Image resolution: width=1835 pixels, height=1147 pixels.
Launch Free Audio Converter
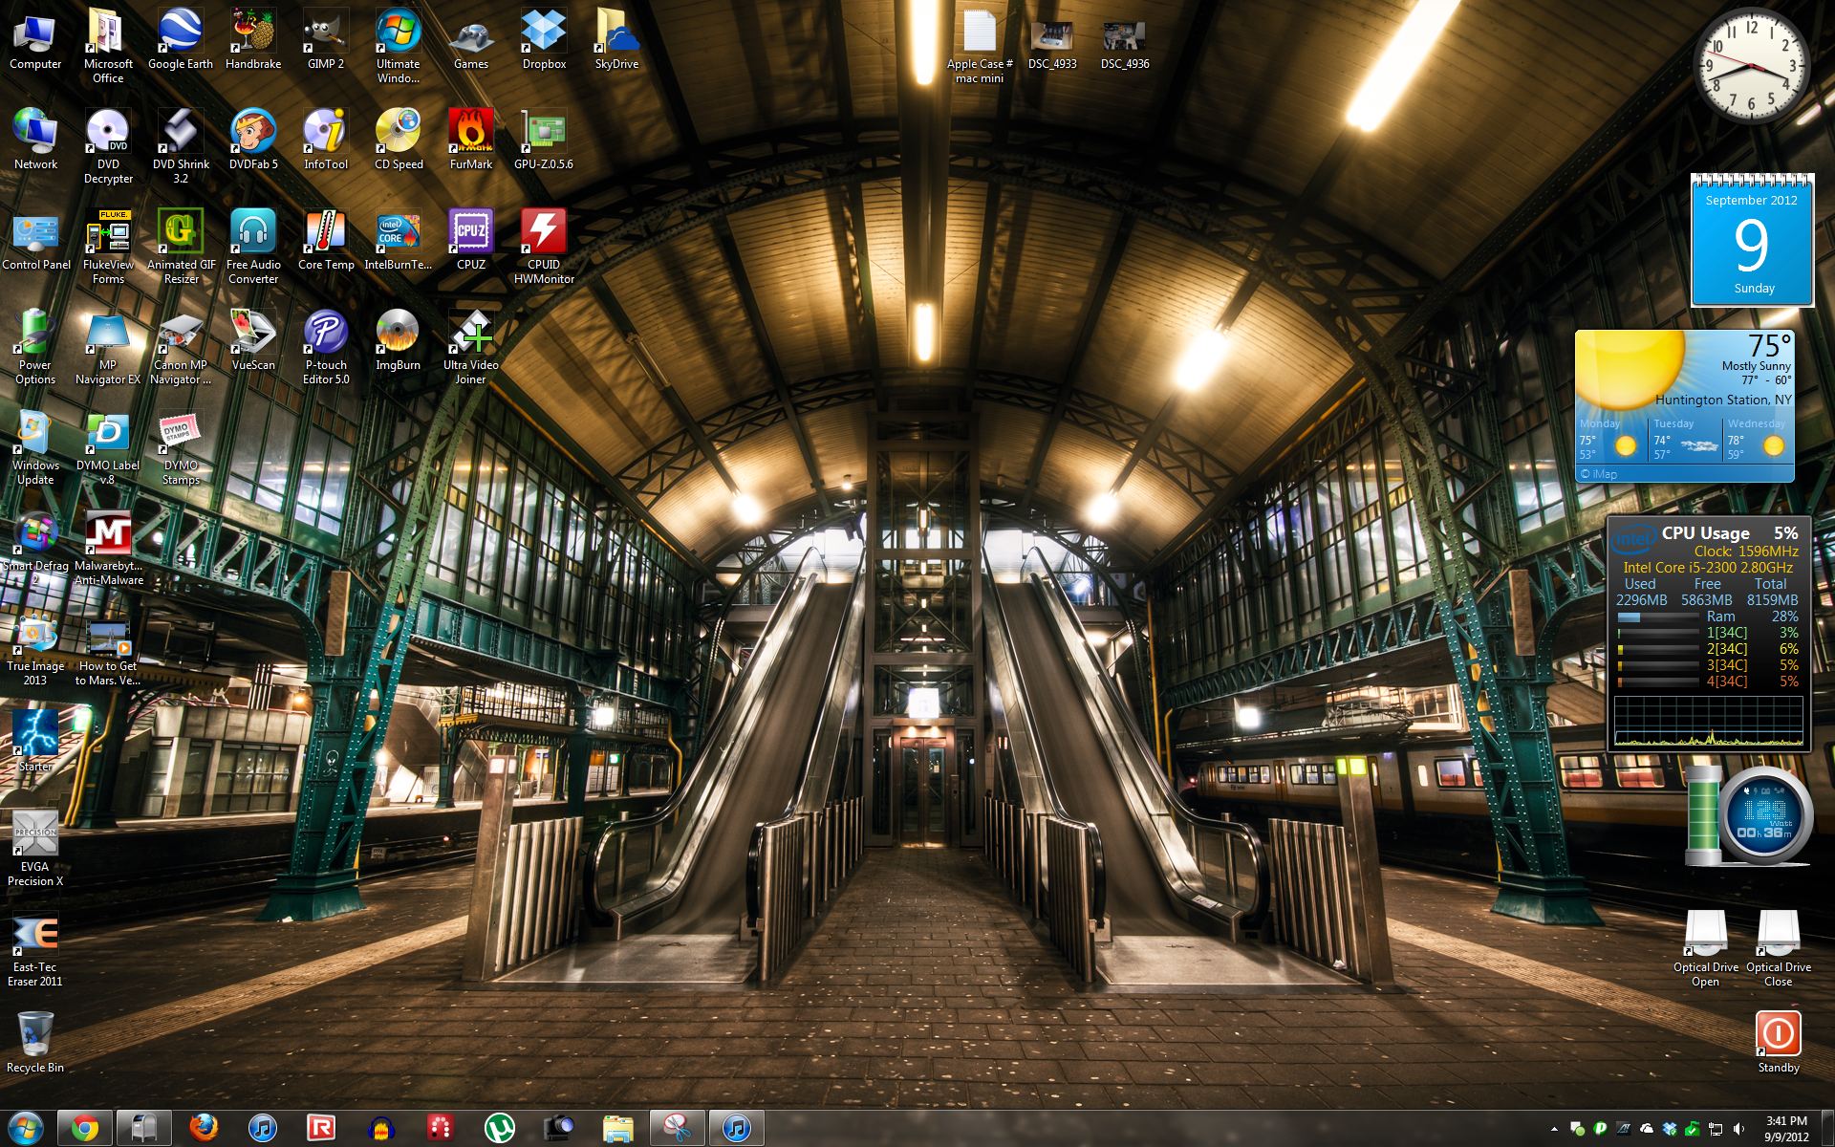(253, 247)
